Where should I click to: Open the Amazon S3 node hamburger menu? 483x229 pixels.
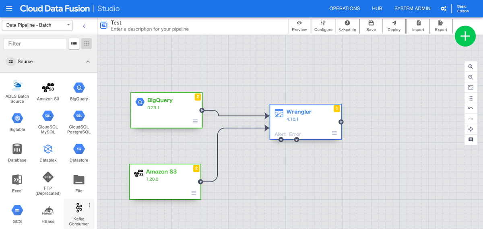(x=194, y=193)
